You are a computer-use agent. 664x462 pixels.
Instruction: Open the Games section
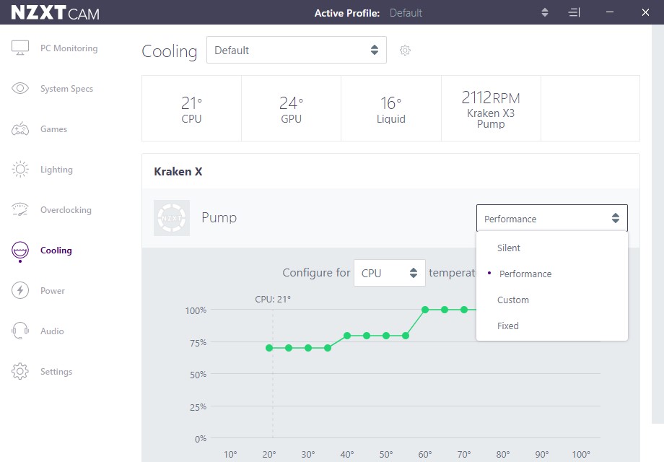pos(54,129)
